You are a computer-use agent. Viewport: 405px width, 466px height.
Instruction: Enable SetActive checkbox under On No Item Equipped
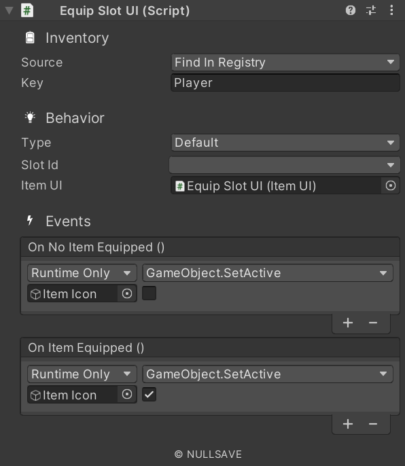(x=149, y=293)
